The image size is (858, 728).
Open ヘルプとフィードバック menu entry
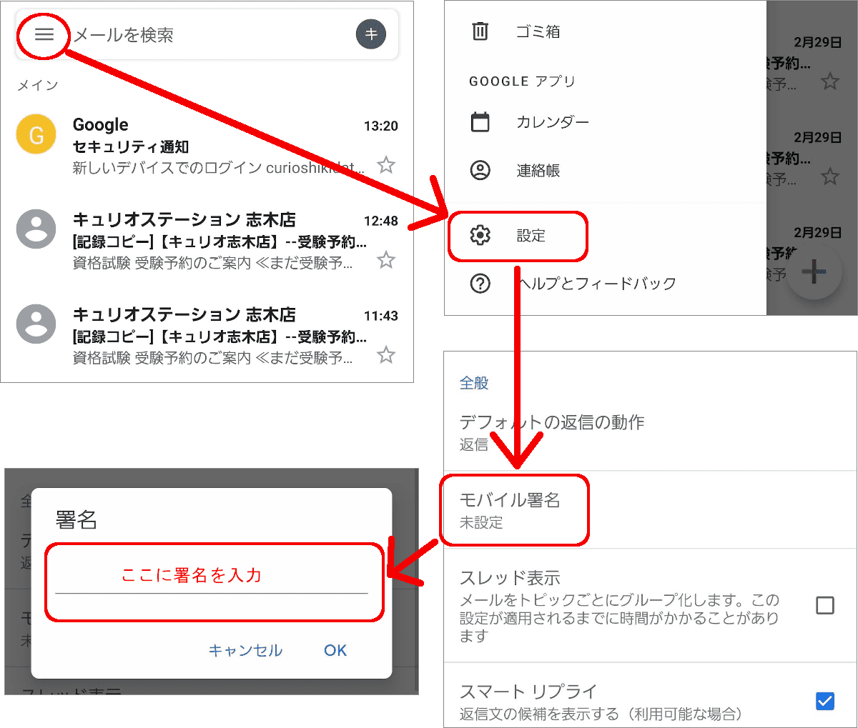click(x=605, y=284)
